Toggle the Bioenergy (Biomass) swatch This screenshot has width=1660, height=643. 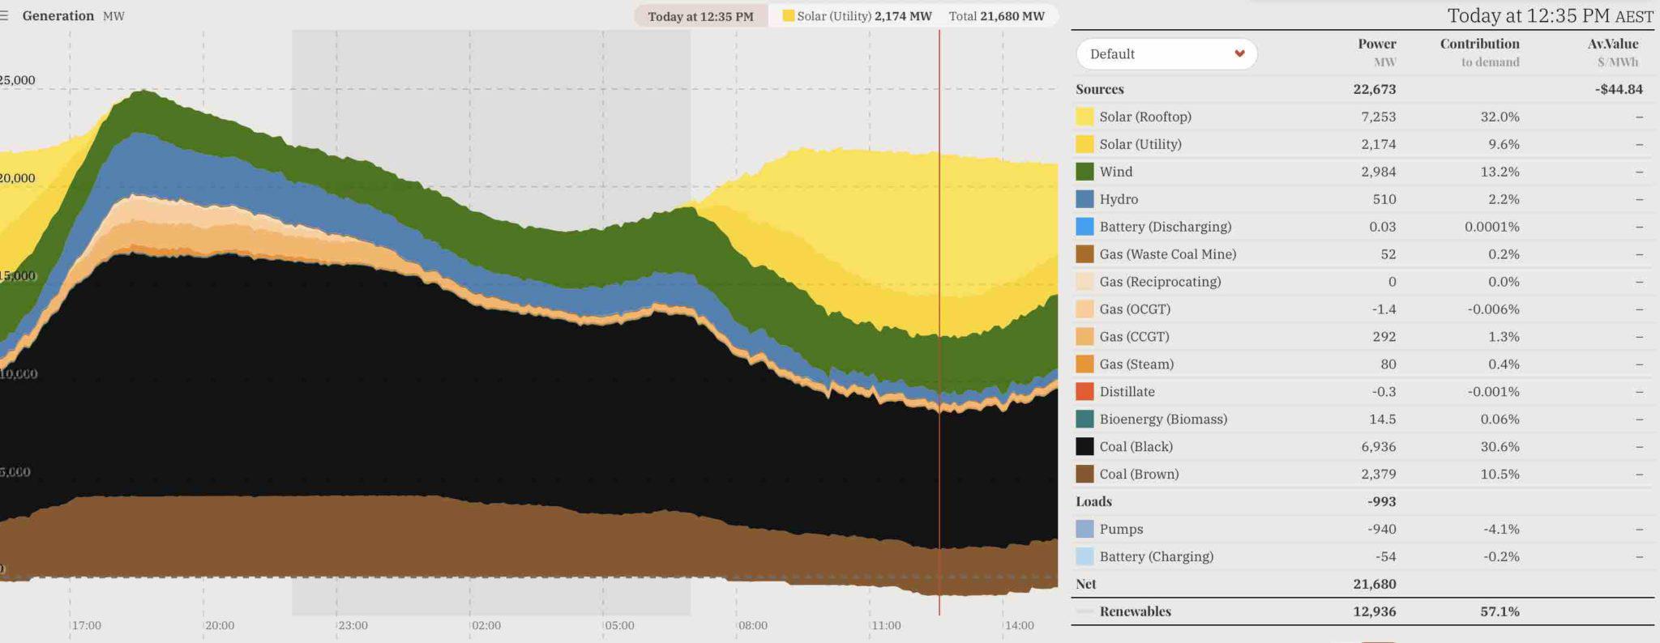[1085, 419]
